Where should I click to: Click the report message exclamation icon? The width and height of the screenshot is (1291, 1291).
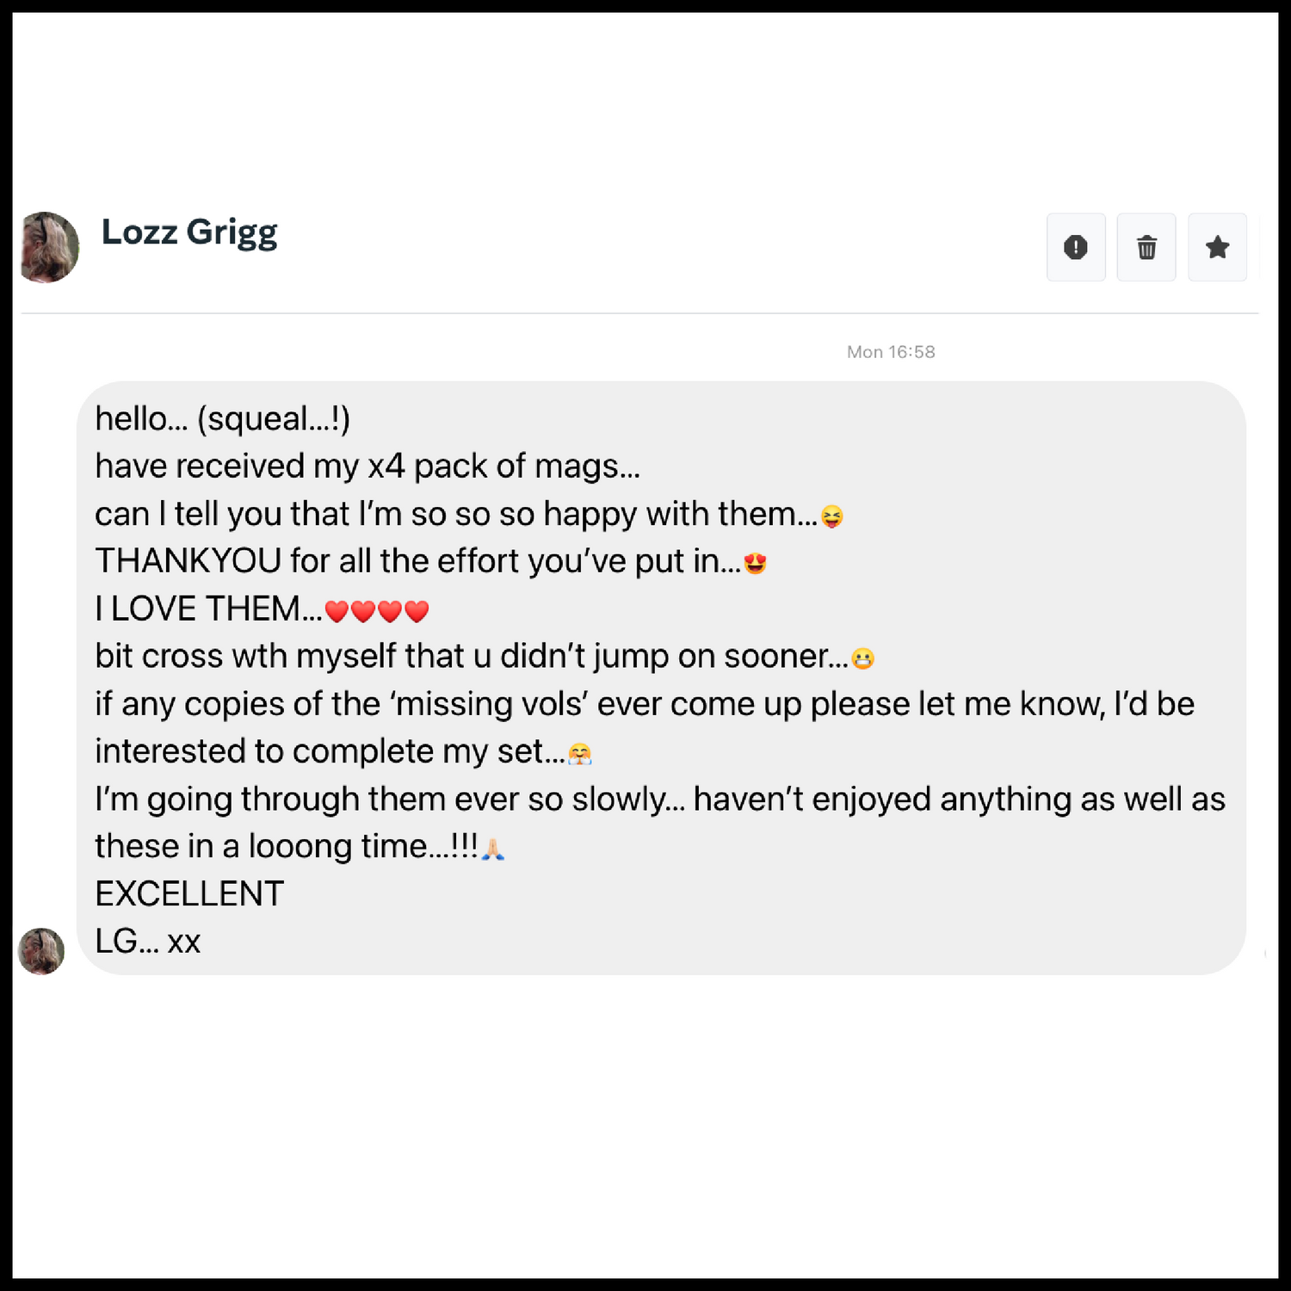[1075, 248]
